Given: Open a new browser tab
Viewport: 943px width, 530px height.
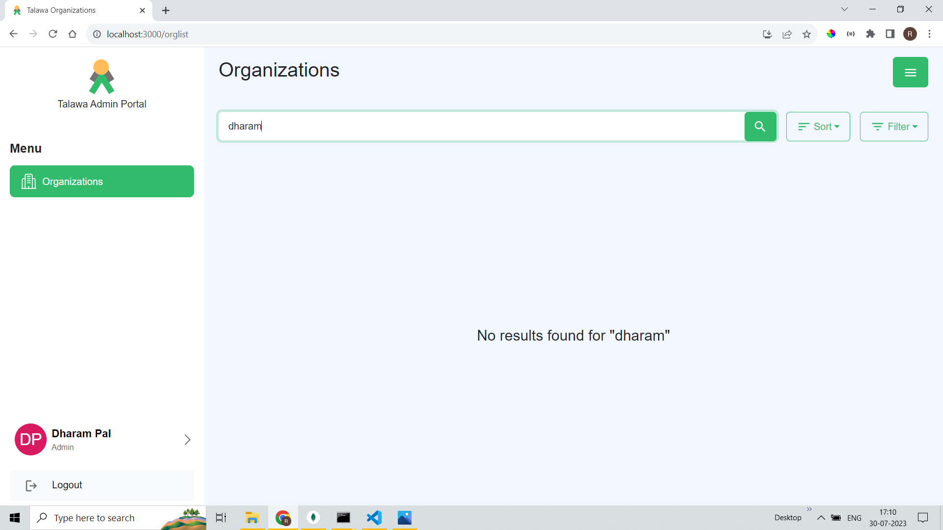Looking at the screenshot, I should tap(166, 10).
